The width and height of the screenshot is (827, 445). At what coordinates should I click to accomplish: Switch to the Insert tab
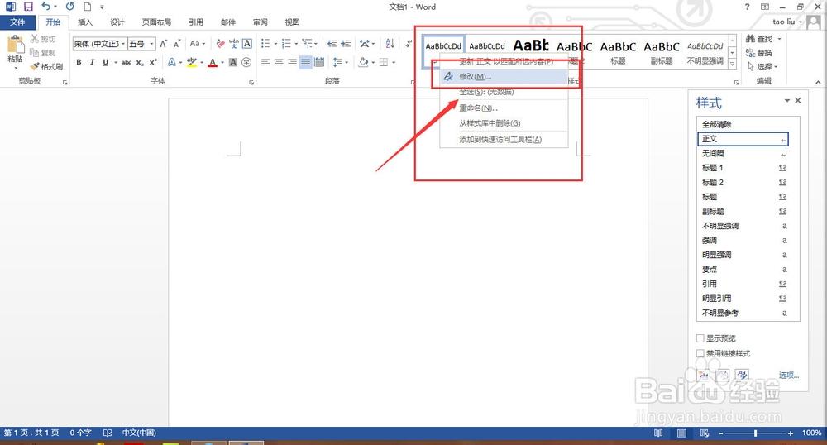click(85, 22)
